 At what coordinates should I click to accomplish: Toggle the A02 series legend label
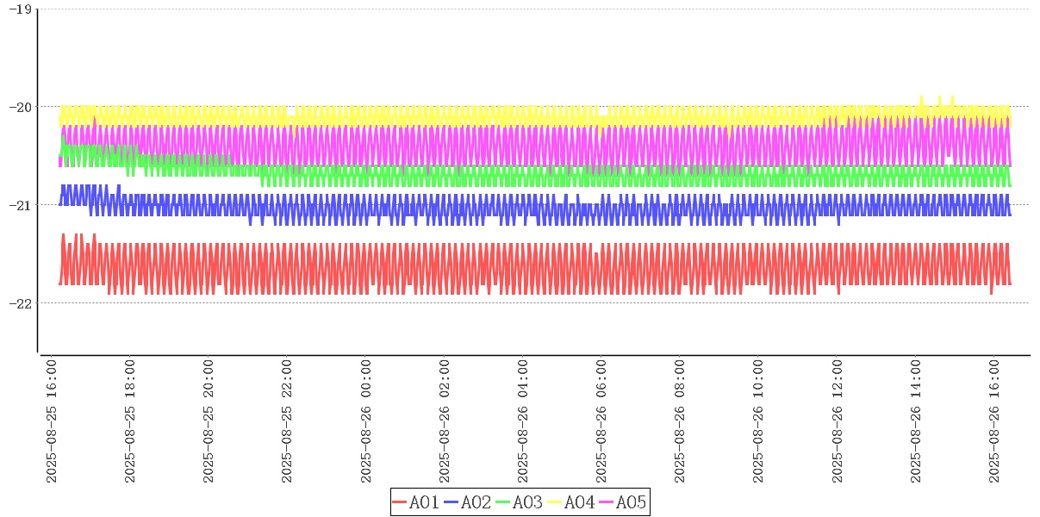476,502
